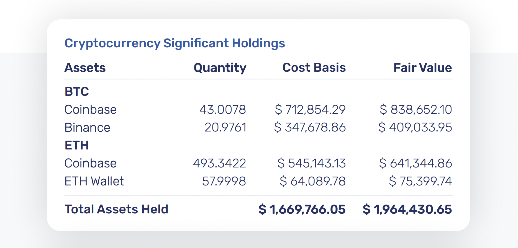Click the Total Assets Held label
This screenshot has height=248, width=518.
(x=116, y=209)
